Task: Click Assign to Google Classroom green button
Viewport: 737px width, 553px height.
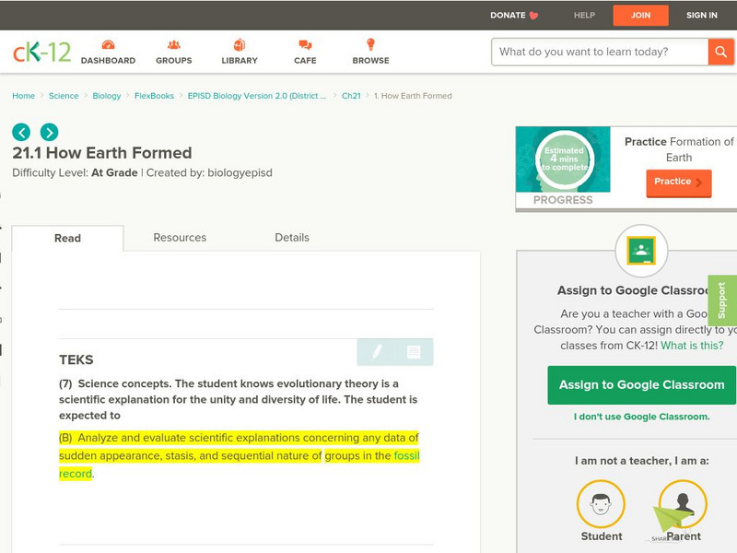Action: tap(641, 384)
